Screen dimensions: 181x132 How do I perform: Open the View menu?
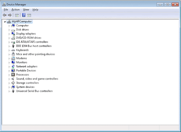click(26, 10)
